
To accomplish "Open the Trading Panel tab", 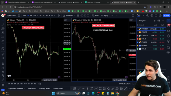I will 58,88.
